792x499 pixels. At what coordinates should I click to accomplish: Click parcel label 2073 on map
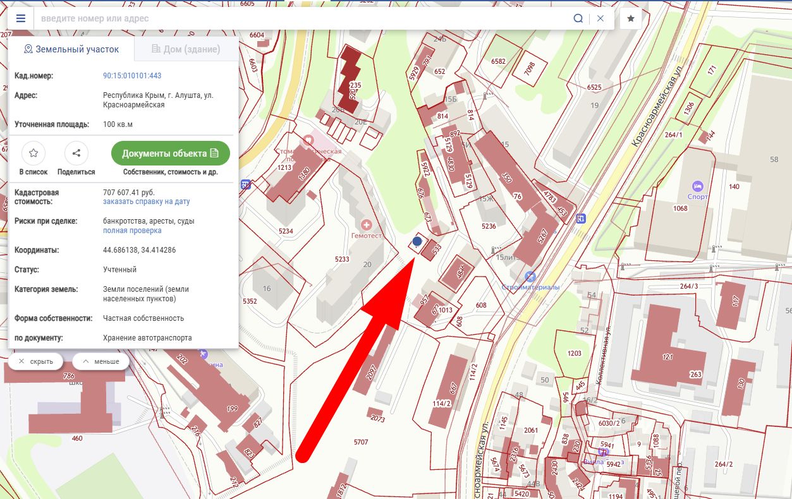coord(377,418)
